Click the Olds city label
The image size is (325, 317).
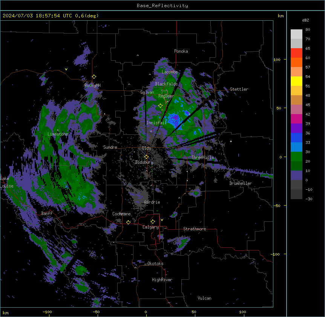click(146, 148)
